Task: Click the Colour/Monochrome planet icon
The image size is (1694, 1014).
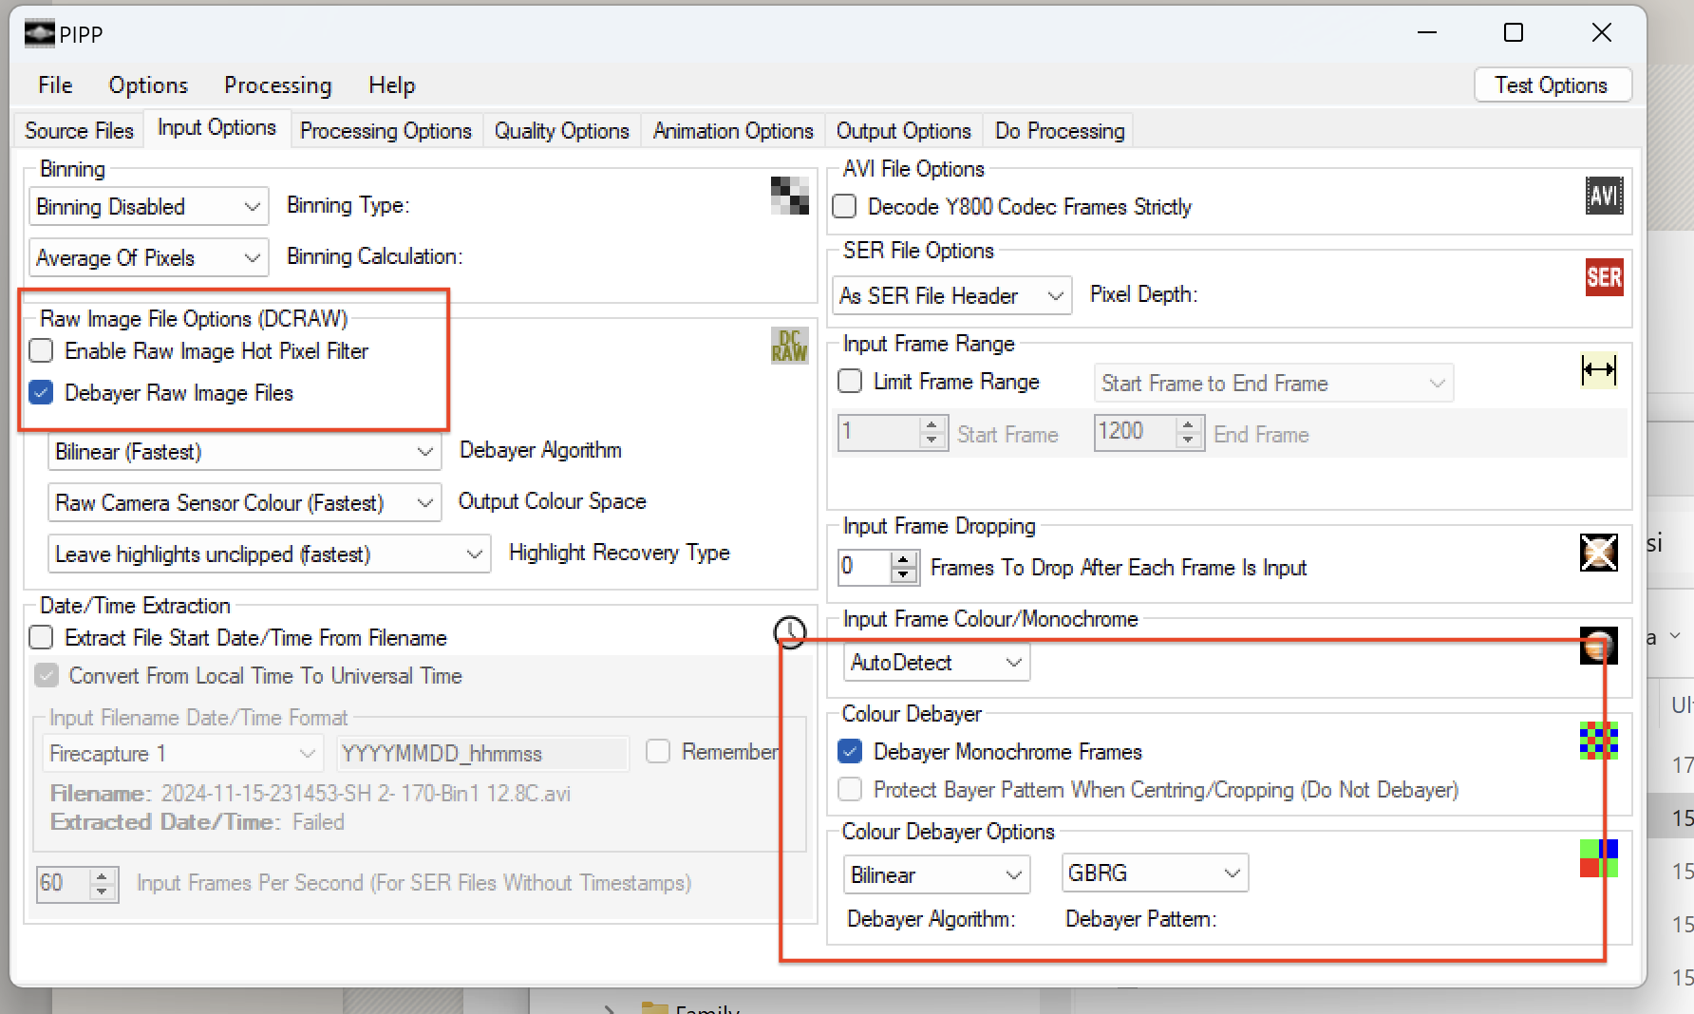Action: [x=1598, y=646]
